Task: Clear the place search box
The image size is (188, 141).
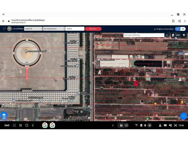Action: point(167,35)
